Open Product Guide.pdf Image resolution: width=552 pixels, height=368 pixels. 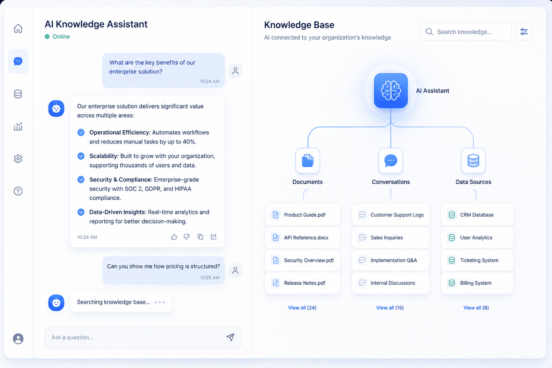(x=302, y=215)
